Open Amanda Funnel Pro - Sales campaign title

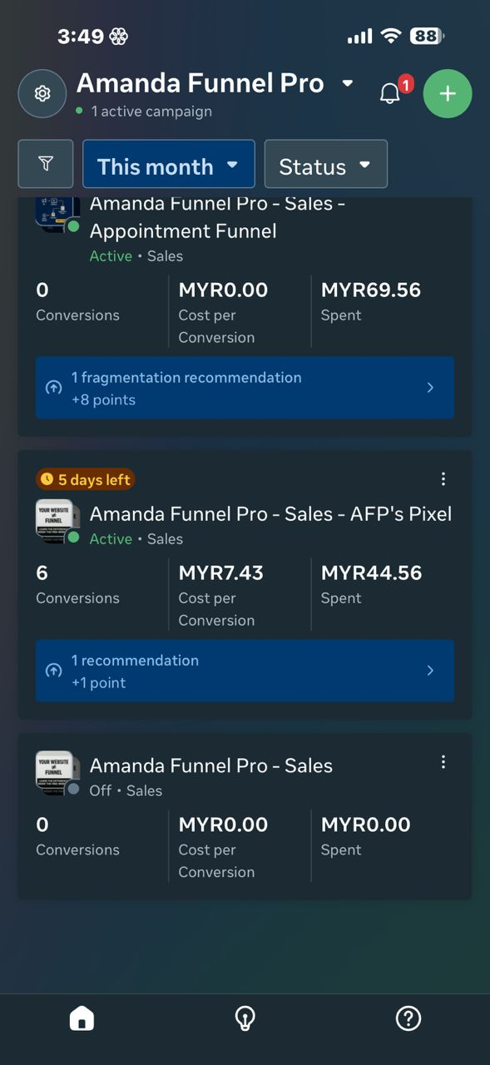tap(211, 765)
